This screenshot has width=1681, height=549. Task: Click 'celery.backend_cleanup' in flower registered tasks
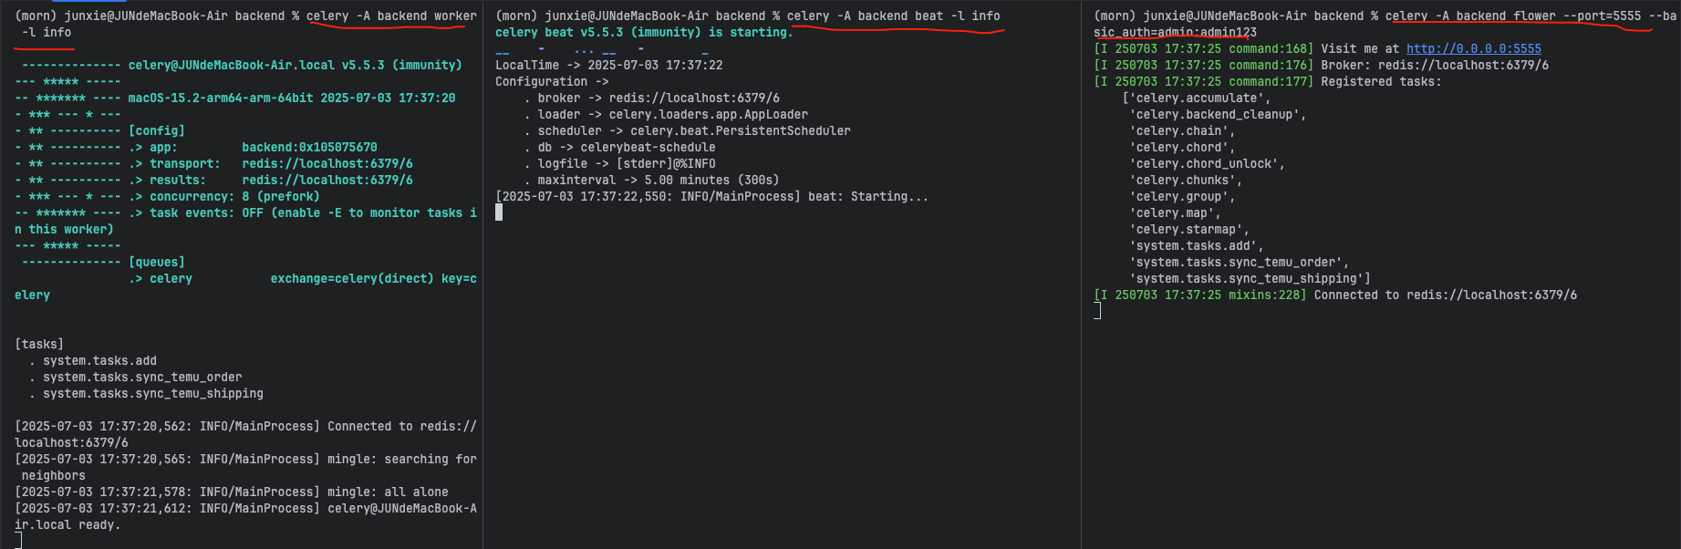[x=1217, y=115]
